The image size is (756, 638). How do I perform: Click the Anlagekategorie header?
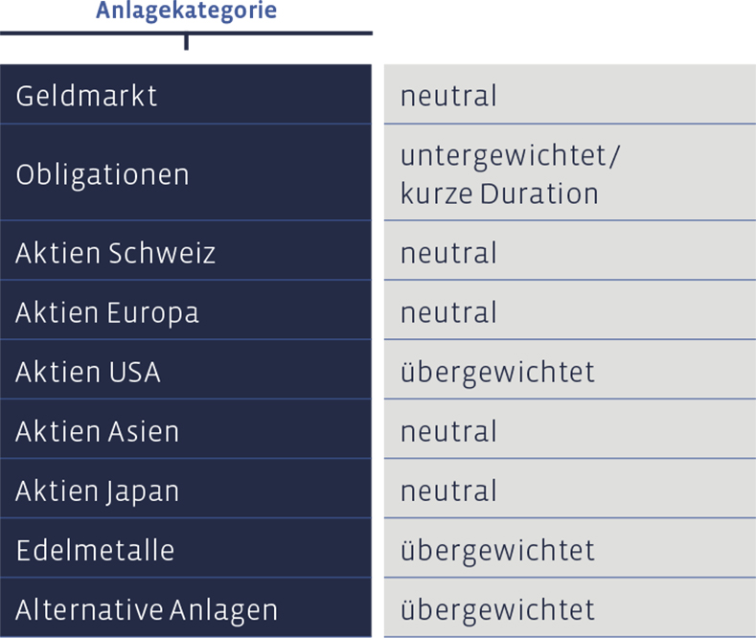tap(186, 11)
